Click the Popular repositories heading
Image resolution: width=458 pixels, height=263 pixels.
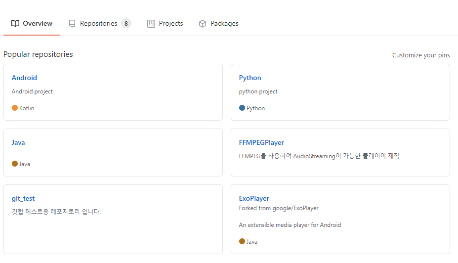click(38, 54)
